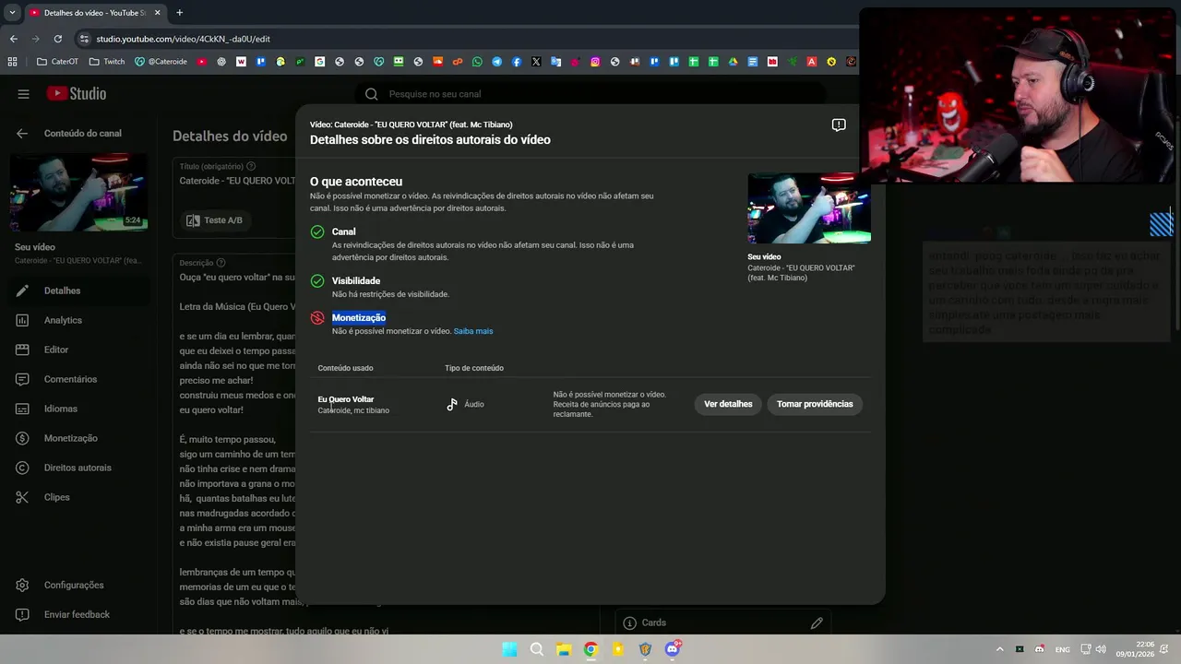Click the Descrição help question icon
The height and width of the screenshot is (664, 1181).
pyautogui.click(x=221, y=263)
